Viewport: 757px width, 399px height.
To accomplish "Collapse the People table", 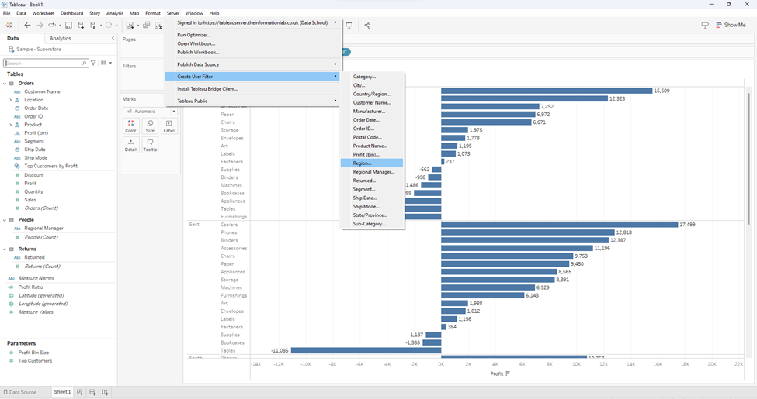I will point(5,220).
